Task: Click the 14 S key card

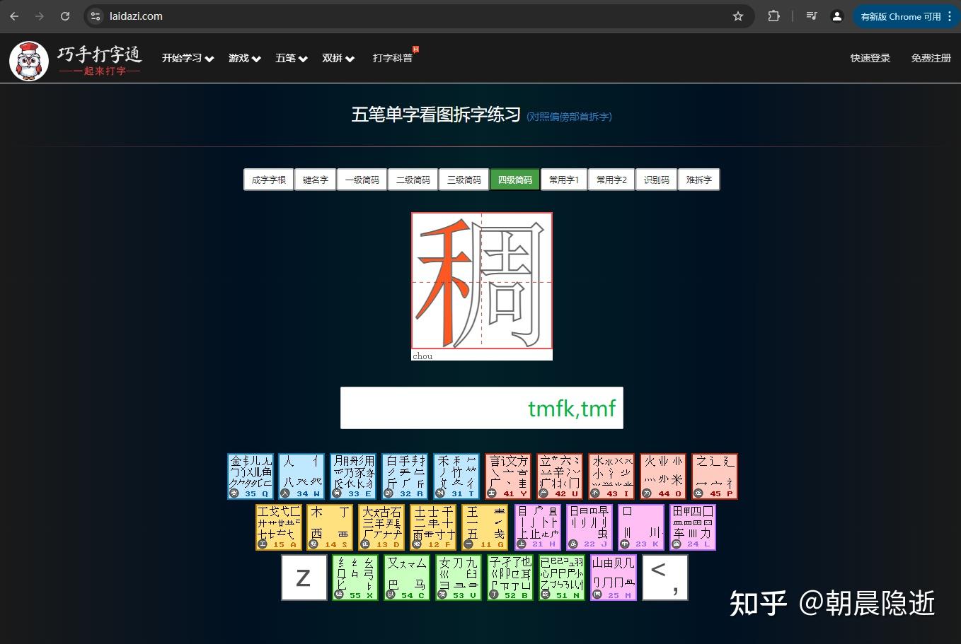Action: click(x=330, y=527)
